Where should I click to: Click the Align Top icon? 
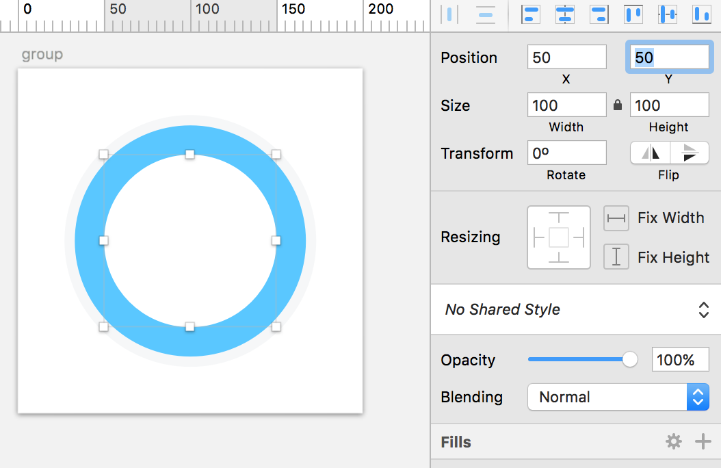(x=633, y=14)
